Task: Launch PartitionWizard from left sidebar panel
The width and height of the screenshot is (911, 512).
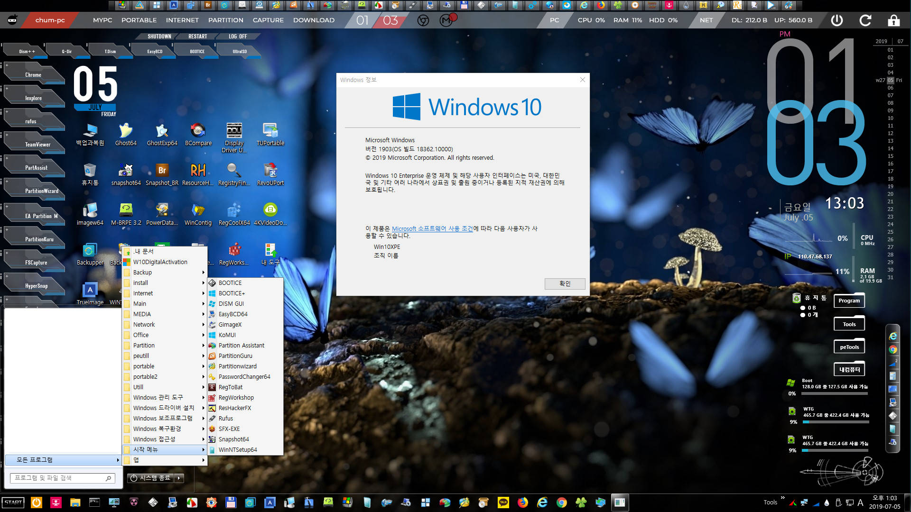Action: pos(34,190)
